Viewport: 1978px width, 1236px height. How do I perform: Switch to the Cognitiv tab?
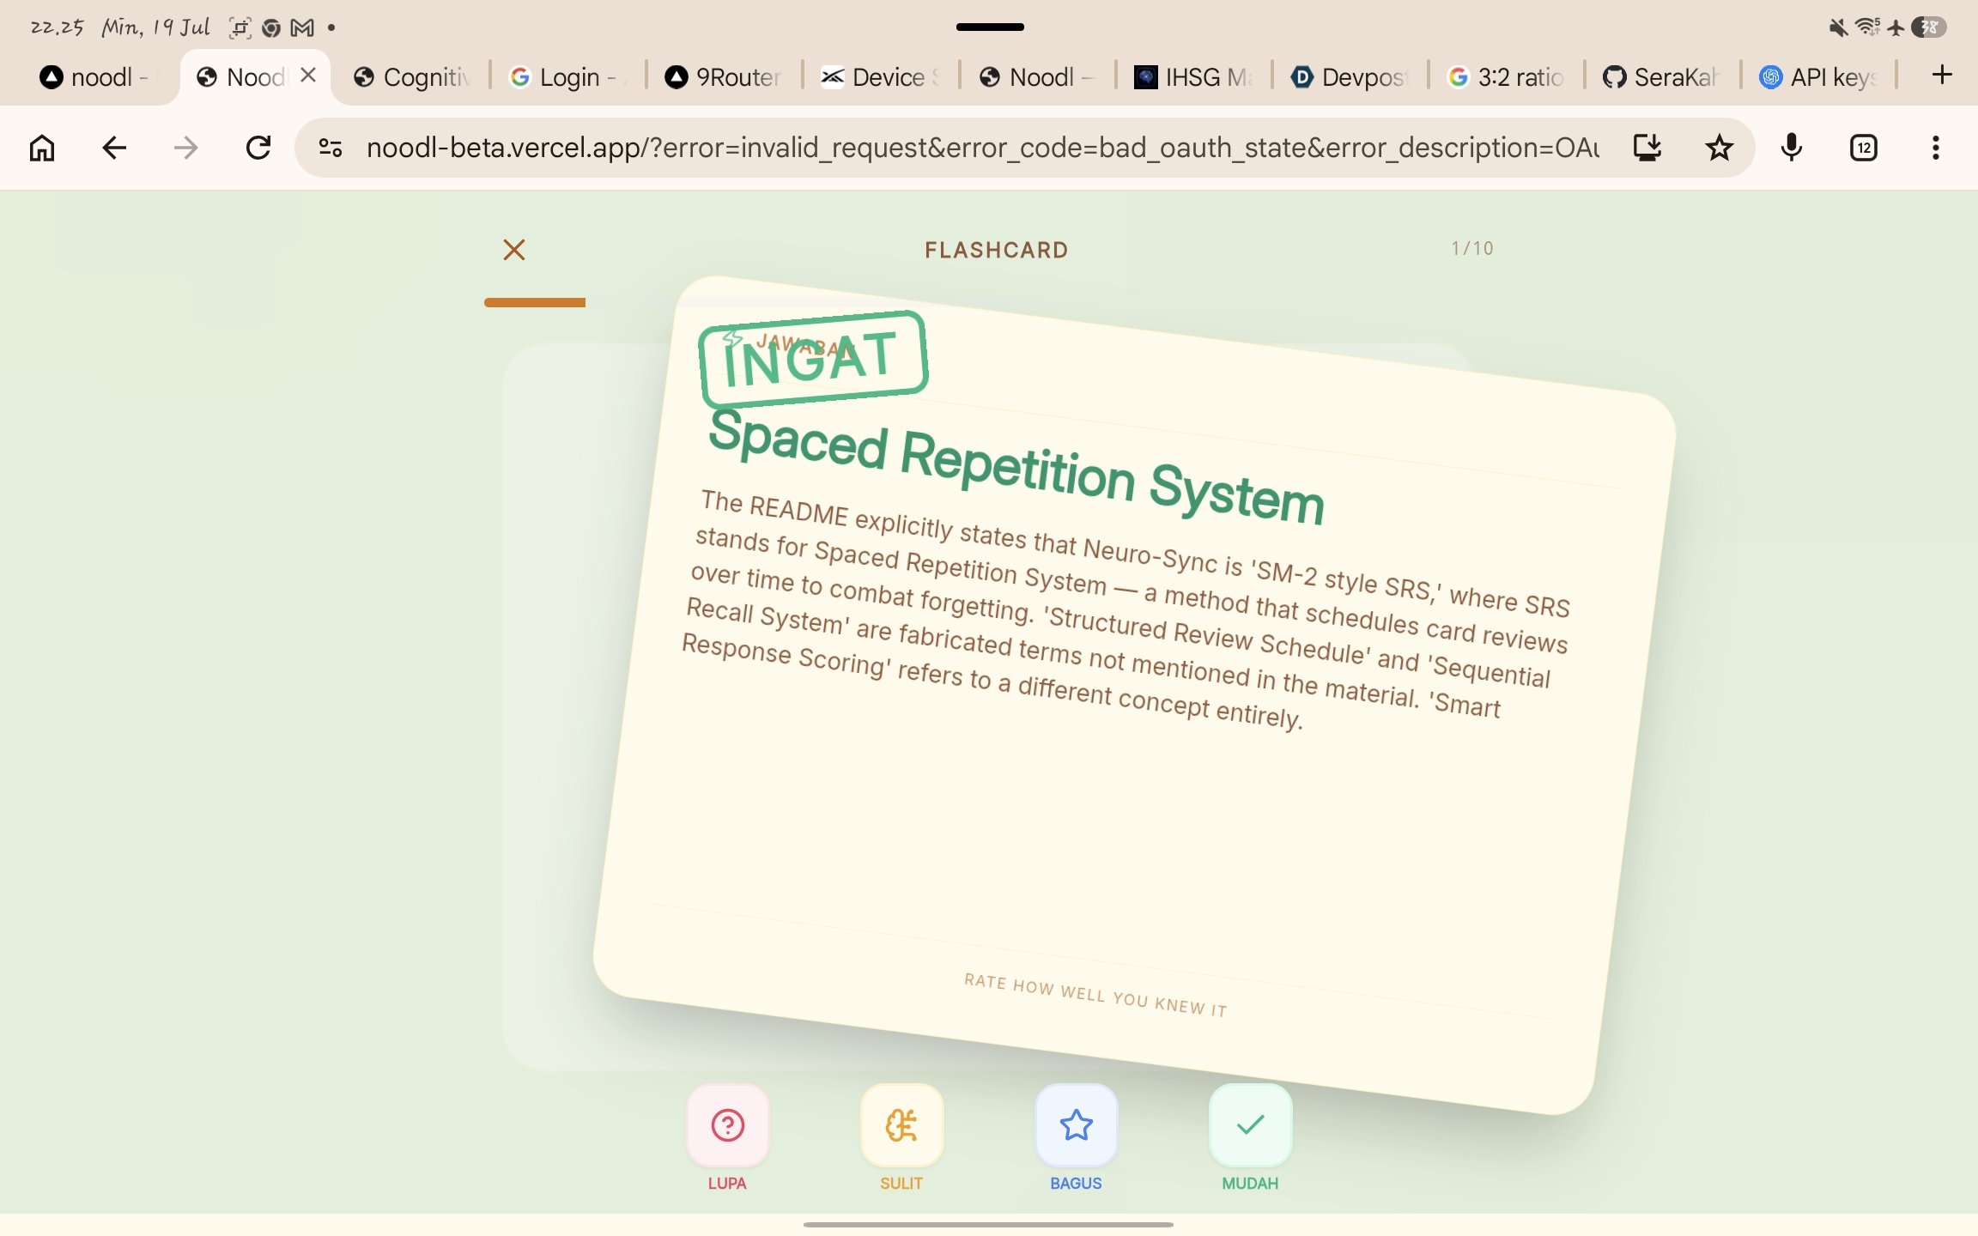412,77
